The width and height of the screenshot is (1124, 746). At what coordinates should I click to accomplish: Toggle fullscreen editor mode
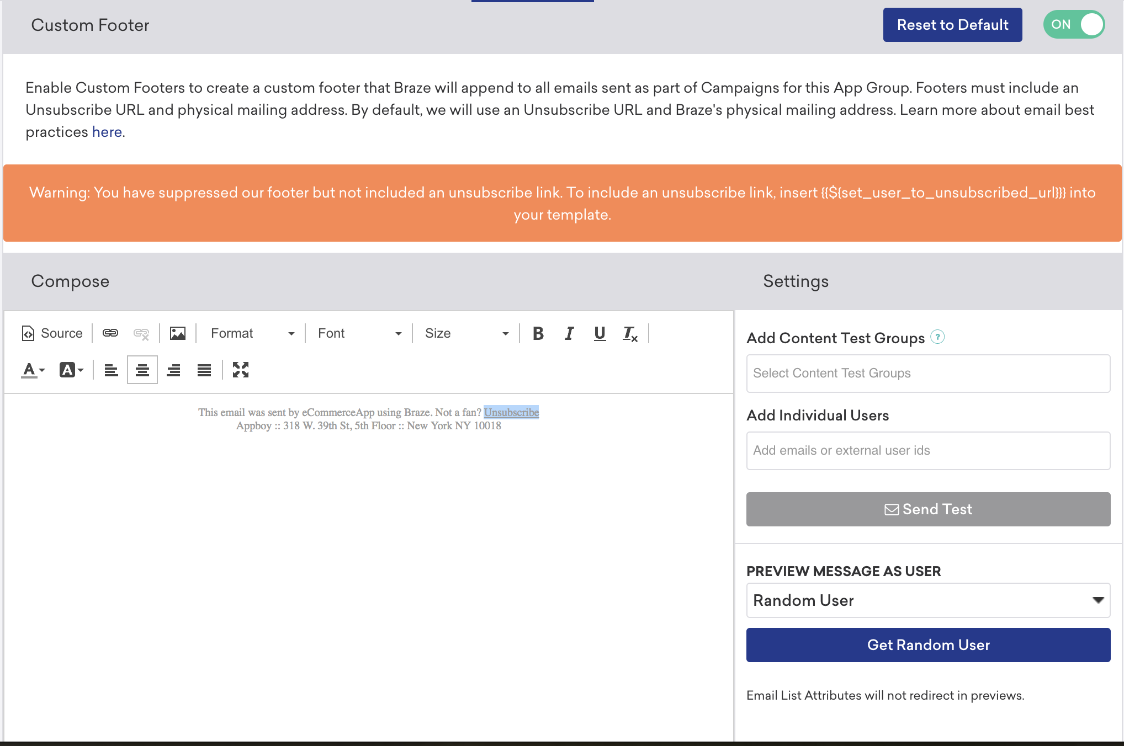pos(241,370)
